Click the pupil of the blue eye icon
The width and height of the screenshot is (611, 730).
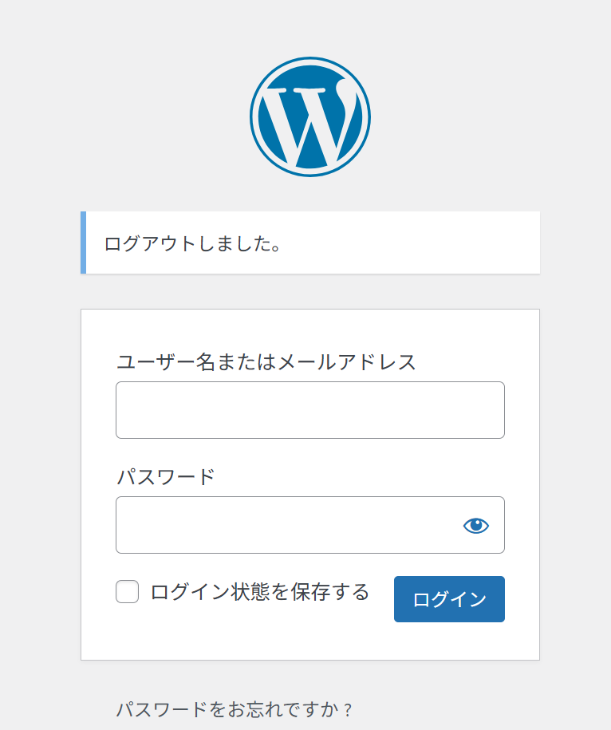pos(476,525)
